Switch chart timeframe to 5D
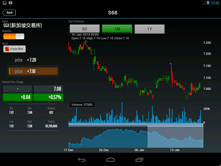 pyautogui.click(x=85, y=29)
